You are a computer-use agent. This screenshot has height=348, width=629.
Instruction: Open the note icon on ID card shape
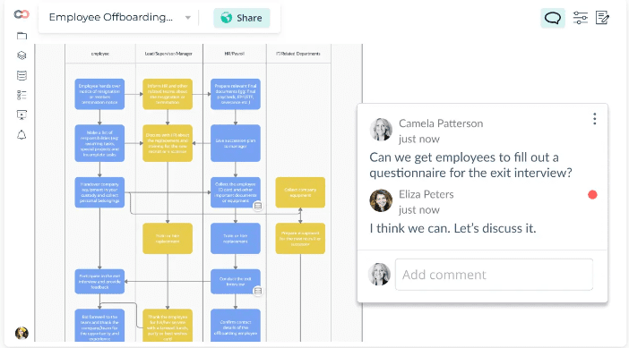pyautogui.click(x=258, y=206)
